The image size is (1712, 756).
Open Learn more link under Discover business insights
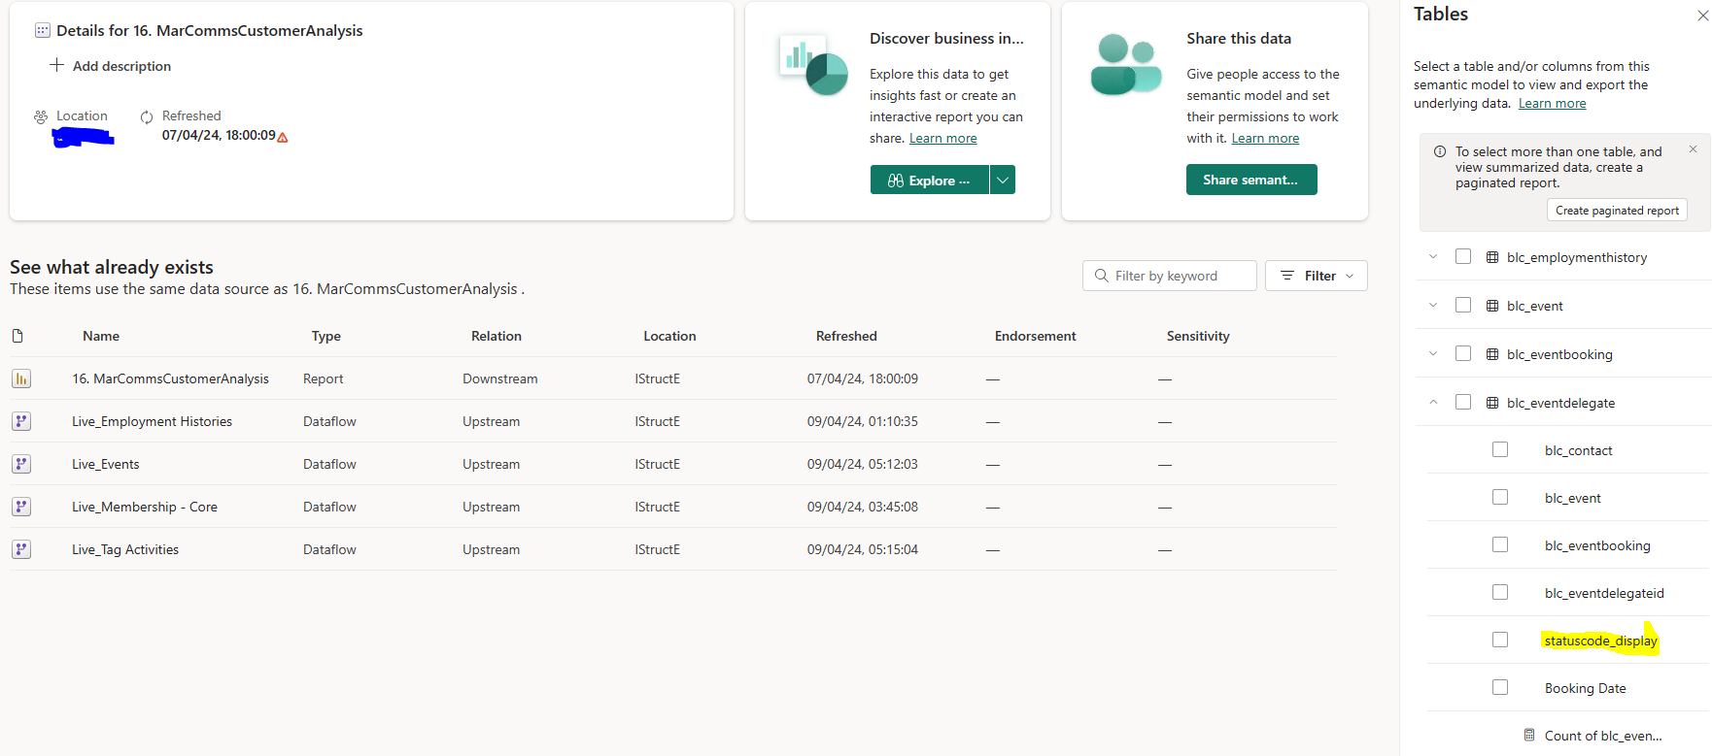click(943, 138)
